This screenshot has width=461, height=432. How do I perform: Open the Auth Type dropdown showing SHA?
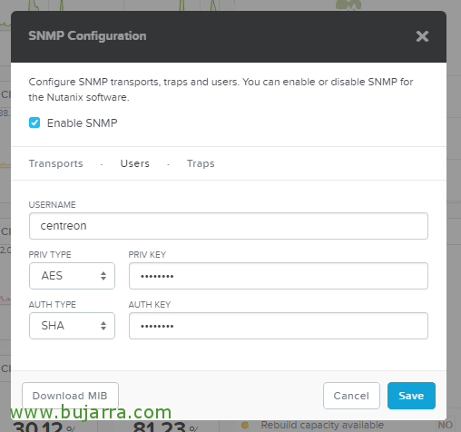(x=72, y=326)
